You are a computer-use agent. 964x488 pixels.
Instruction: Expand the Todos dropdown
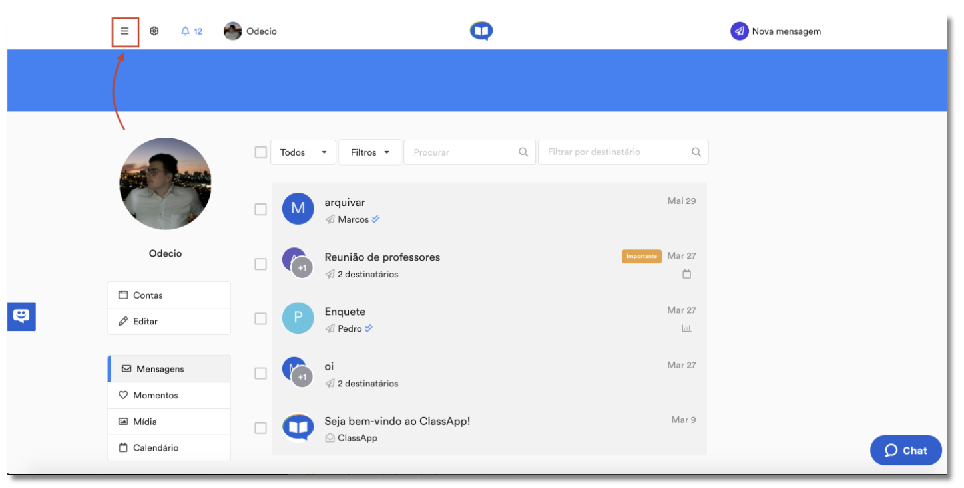click(x=303, y=152)
